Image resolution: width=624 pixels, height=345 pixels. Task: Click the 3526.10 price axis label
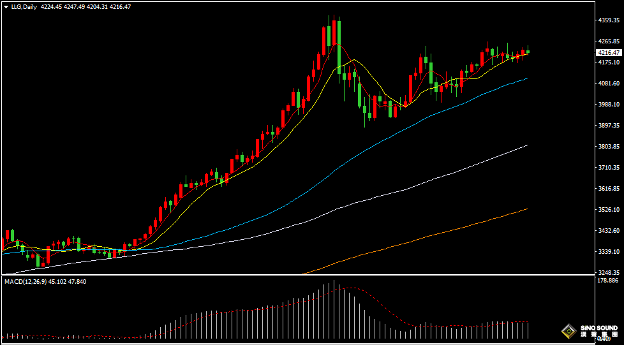tap(608, 210)
